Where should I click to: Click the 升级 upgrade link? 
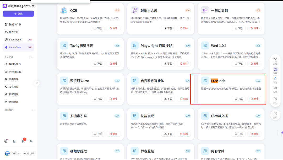31,153
